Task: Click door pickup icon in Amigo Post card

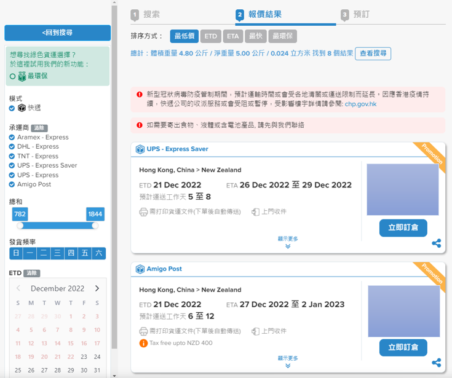Action: coord(255,332)
